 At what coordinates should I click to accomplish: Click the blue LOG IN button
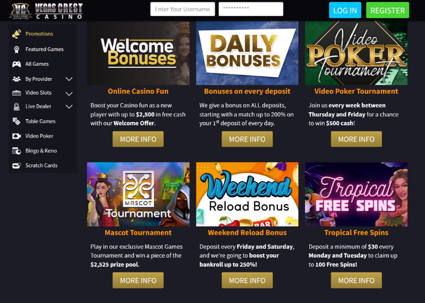click(345, 10)
